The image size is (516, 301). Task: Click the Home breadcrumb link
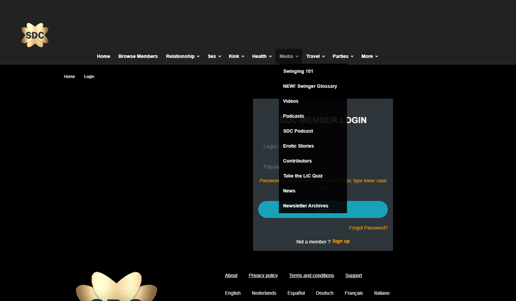click(69, 77)
